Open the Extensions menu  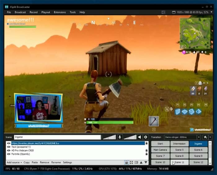[60, 12]
